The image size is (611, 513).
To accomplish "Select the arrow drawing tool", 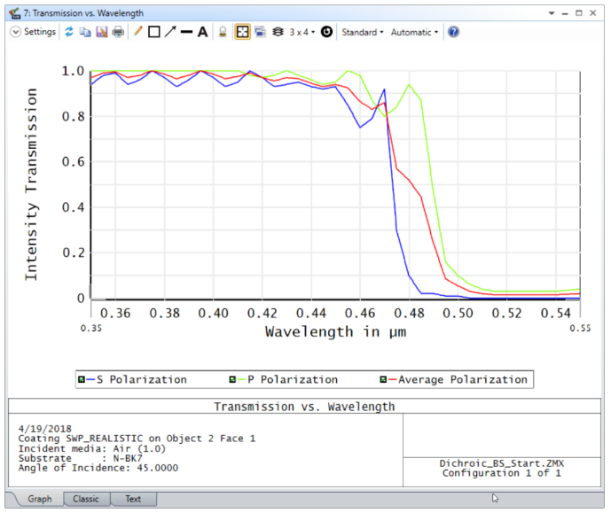I will [x=169, y=32].
